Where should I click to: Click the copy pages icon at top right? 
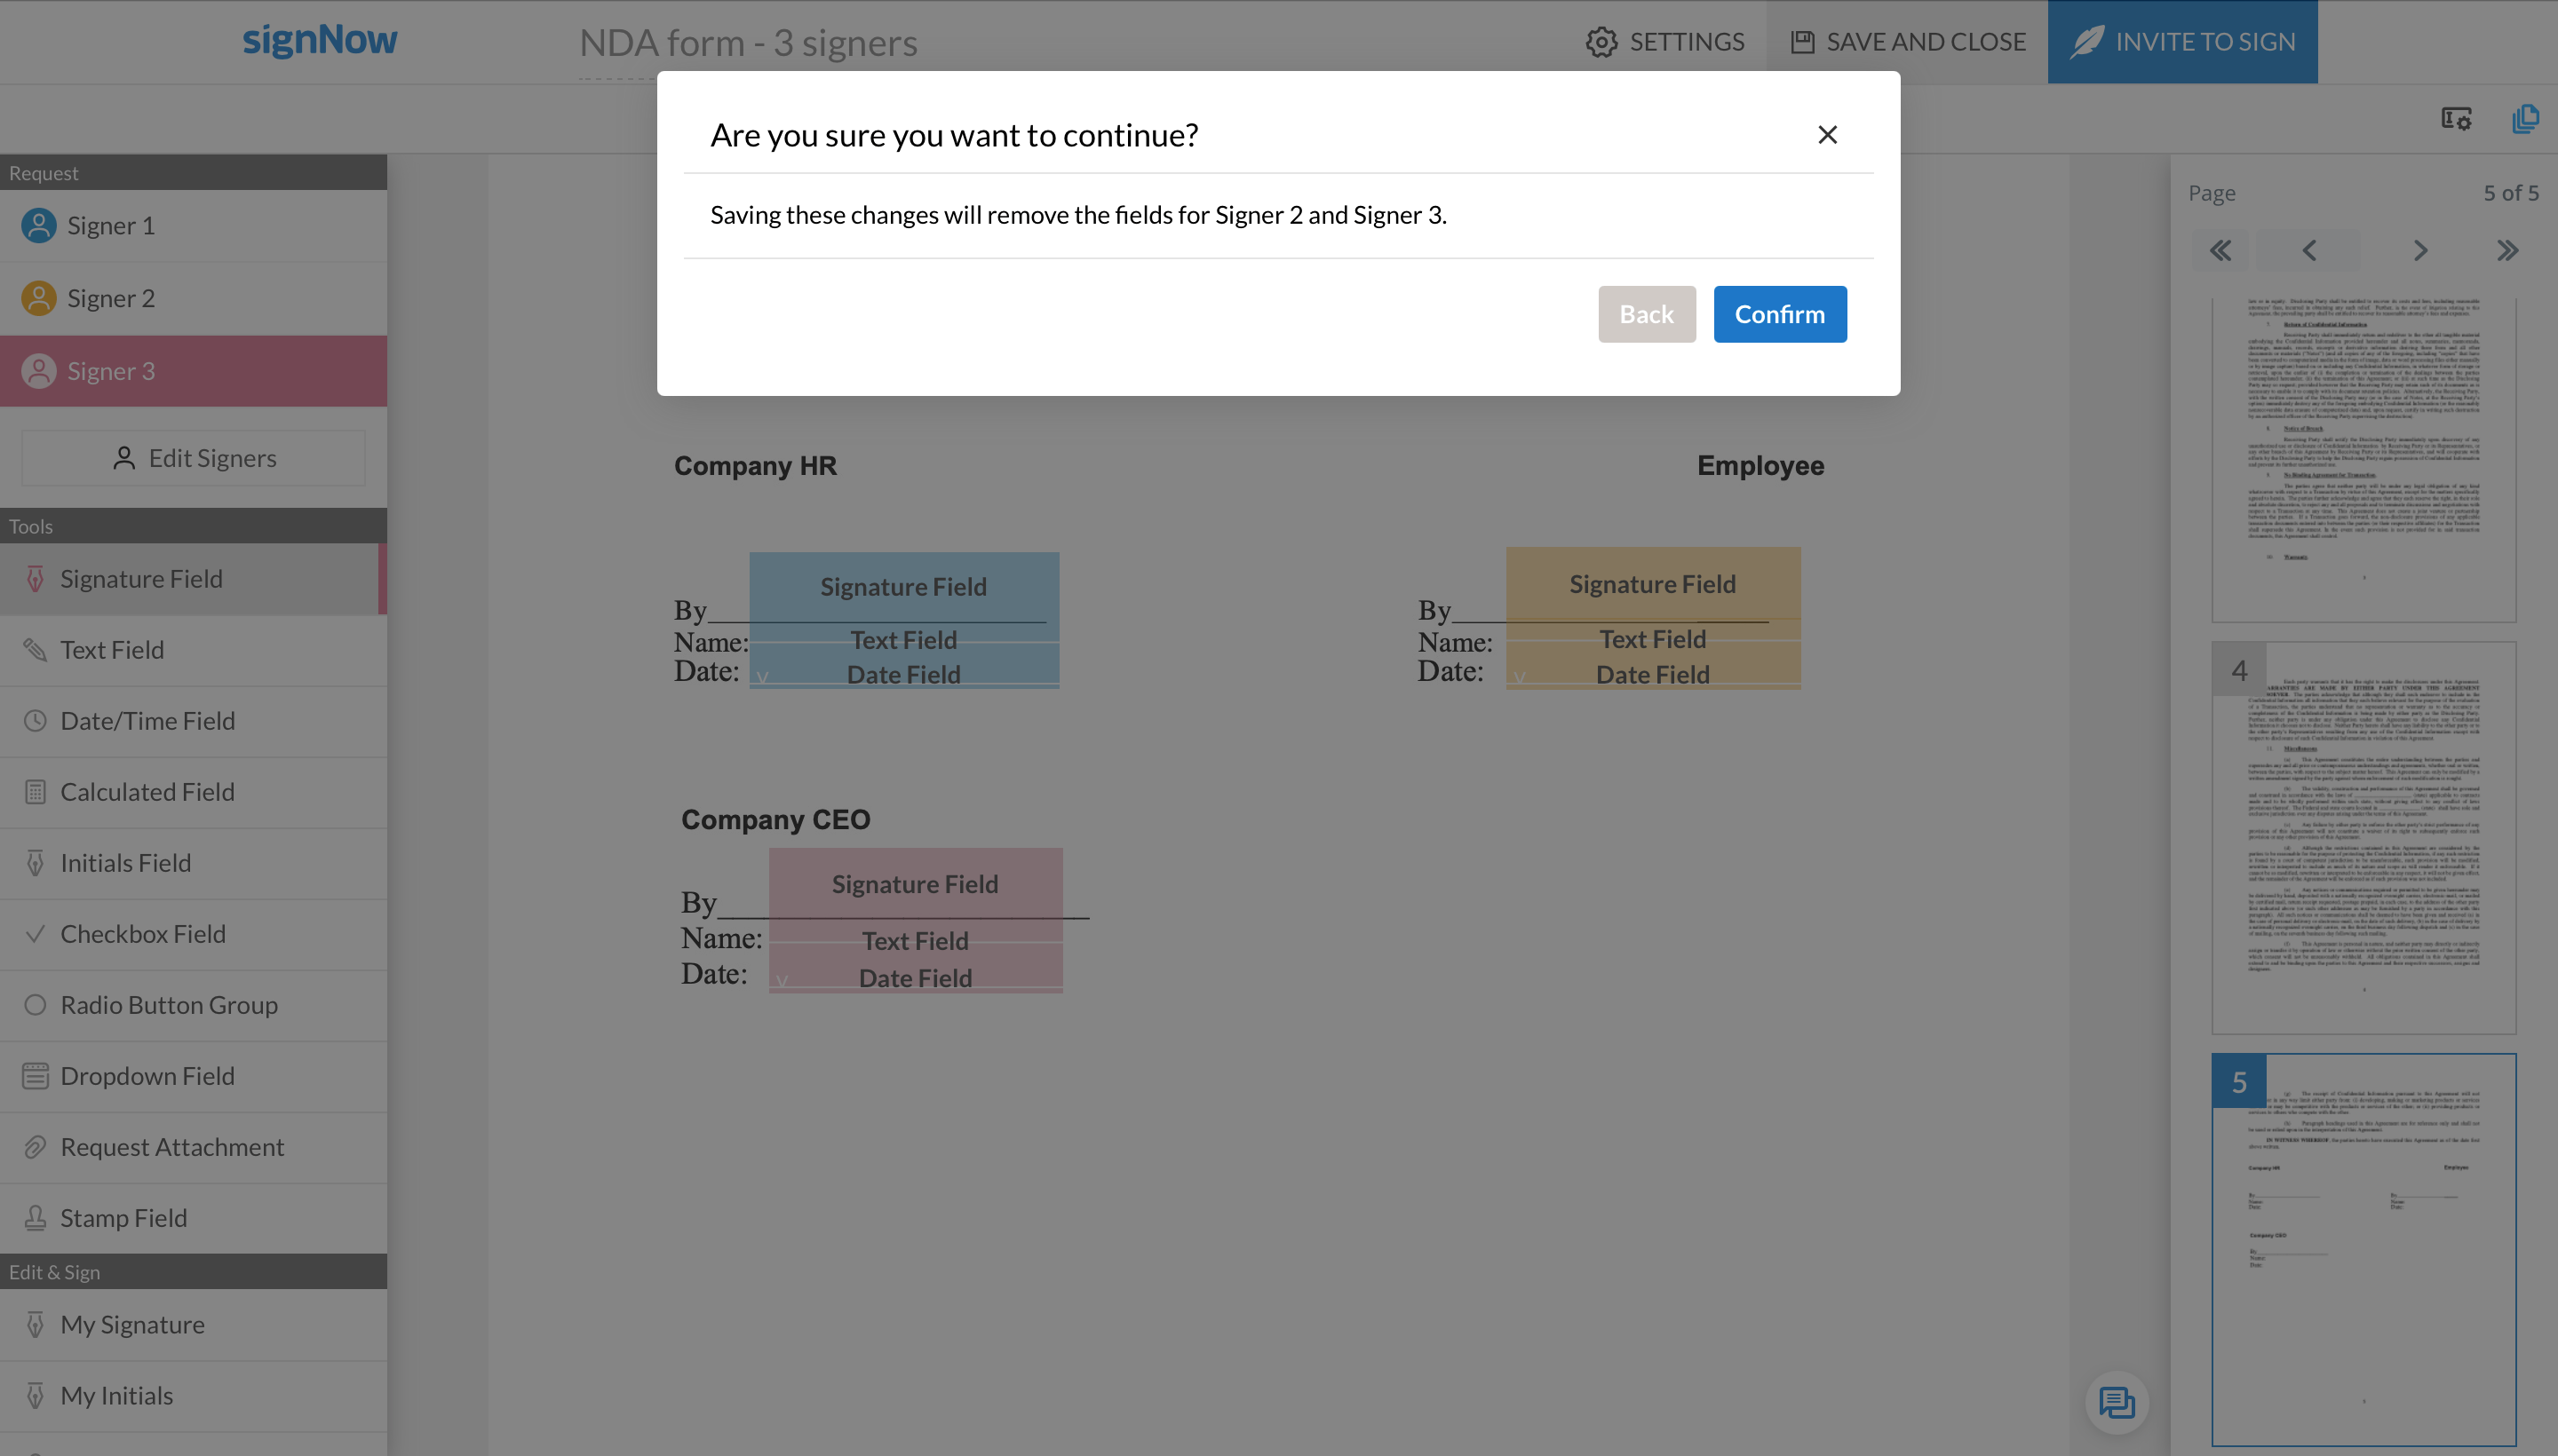(x=2524, y=119)
